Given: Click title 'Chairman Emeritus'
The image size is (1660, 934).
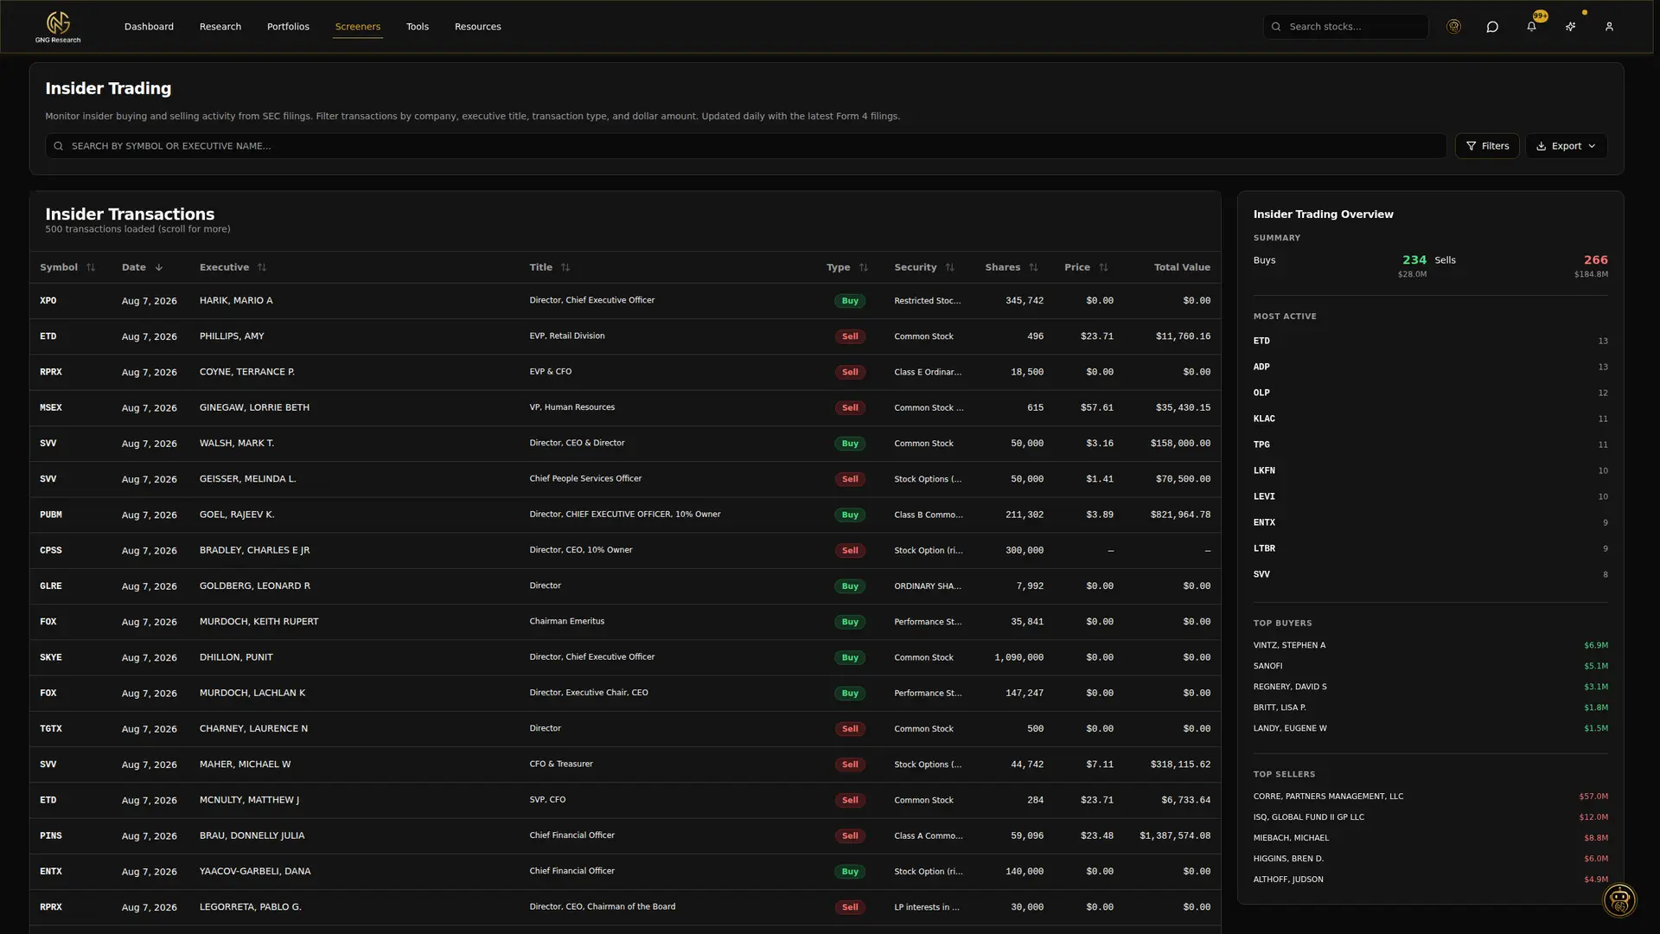Looking at the screenshot, I should pyautogui.click(x=567, y=622).
